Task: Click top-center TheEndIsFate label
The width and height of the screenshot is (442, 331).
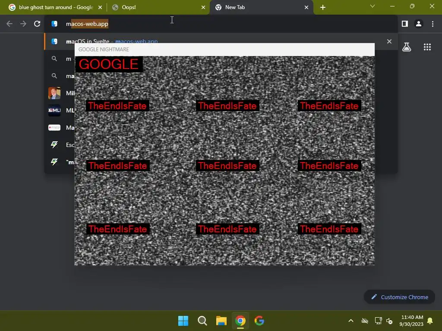Action: pyautogui.click(x=227, y=106)
